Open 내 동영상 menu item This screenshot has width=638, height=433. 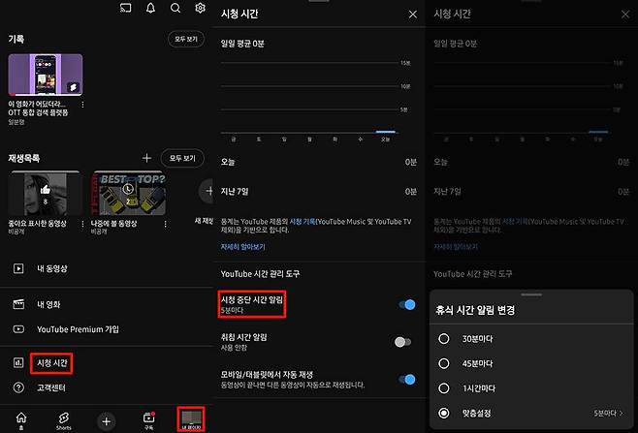[107, 268]
